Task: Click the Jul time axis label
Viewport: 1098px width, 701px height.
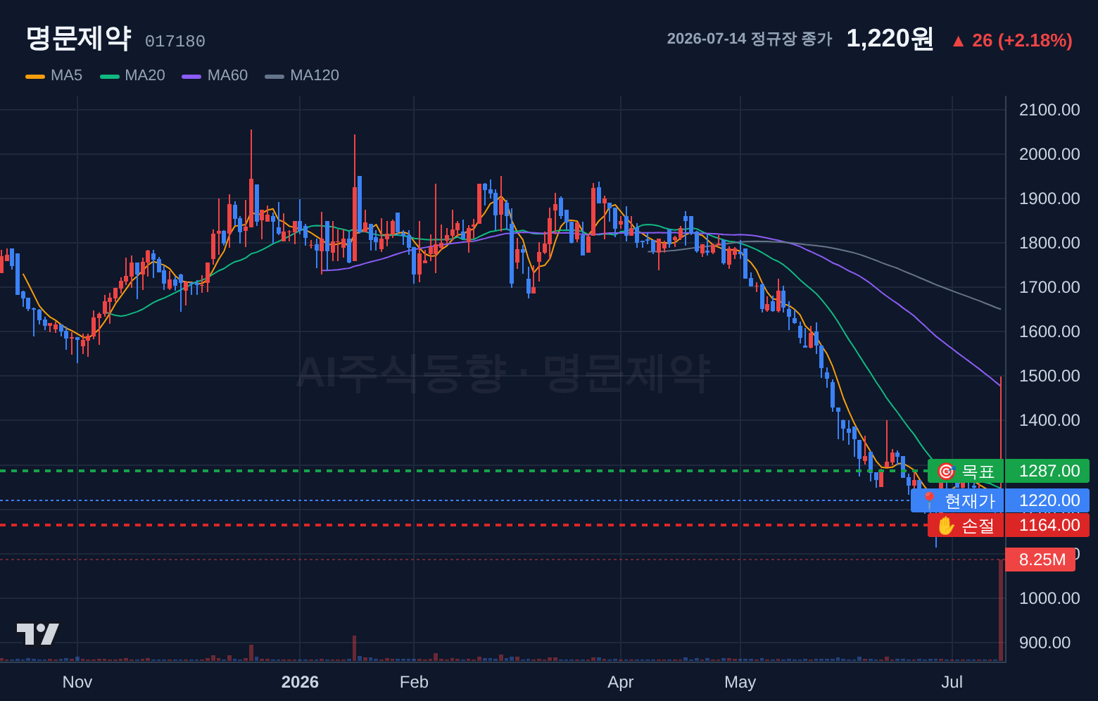Action: (x=952, y=682)
